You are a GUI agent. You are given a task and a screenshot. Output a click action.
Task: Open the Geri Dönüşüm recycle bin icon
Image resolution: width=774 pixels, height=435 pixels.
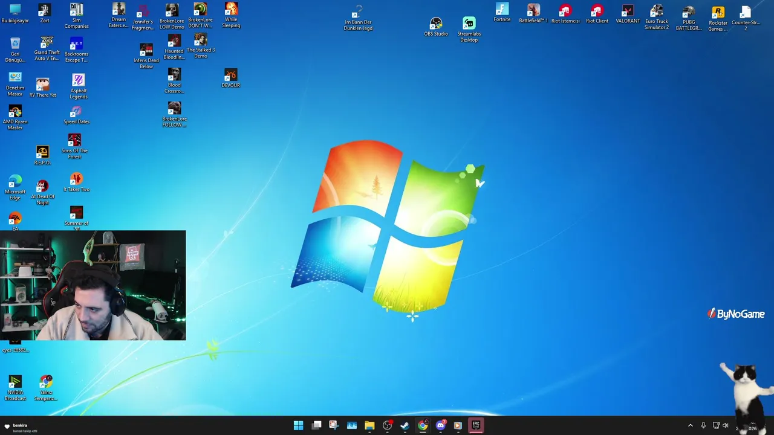15,50
